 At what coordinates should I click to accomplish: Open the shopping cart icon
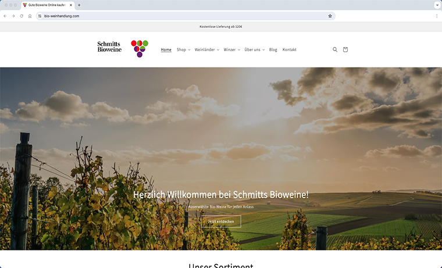click(x=345, y=49)
